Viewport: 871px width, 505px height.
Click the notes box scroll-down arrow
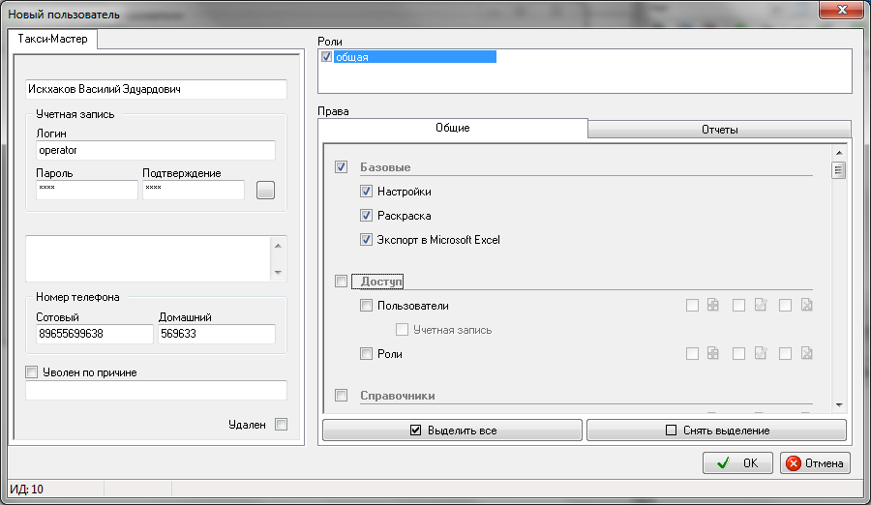279,273
